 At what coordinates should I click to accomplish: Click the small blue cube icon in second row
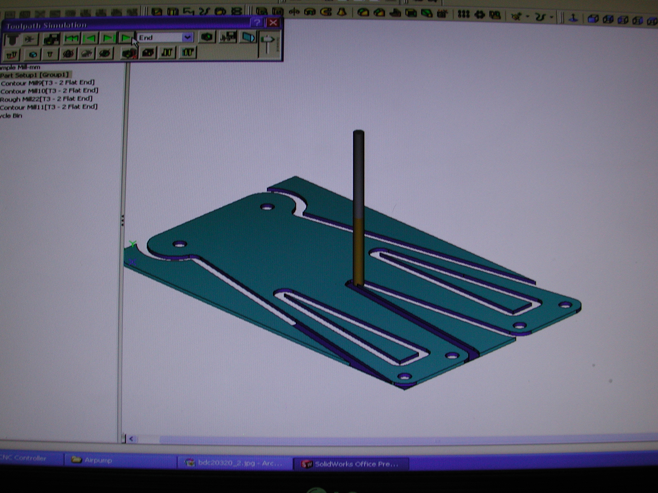point(32,55)
